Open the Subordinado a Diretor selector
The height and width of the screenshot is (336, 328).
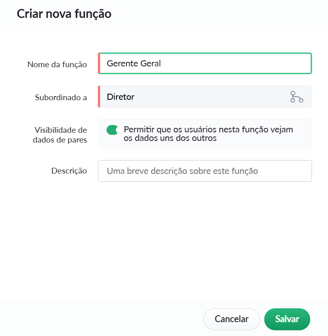pyautogui.click(x=205, y=97)
